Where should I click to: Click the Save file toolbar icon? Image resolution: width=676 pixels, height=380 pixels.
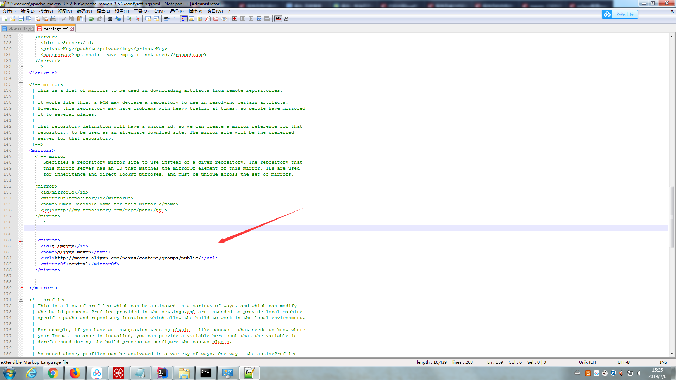(21, 19)
